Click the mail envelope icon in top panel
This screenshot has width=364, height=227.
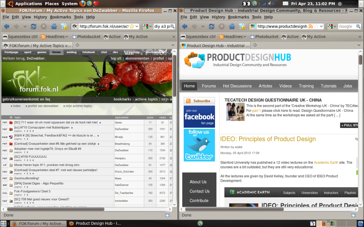click(x=285, y=4)
